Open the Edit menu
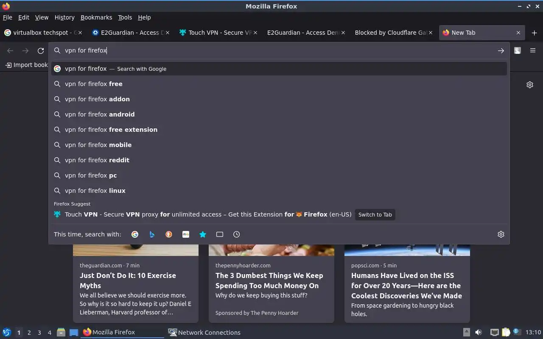Screen dimensions: 543x339 24,17
